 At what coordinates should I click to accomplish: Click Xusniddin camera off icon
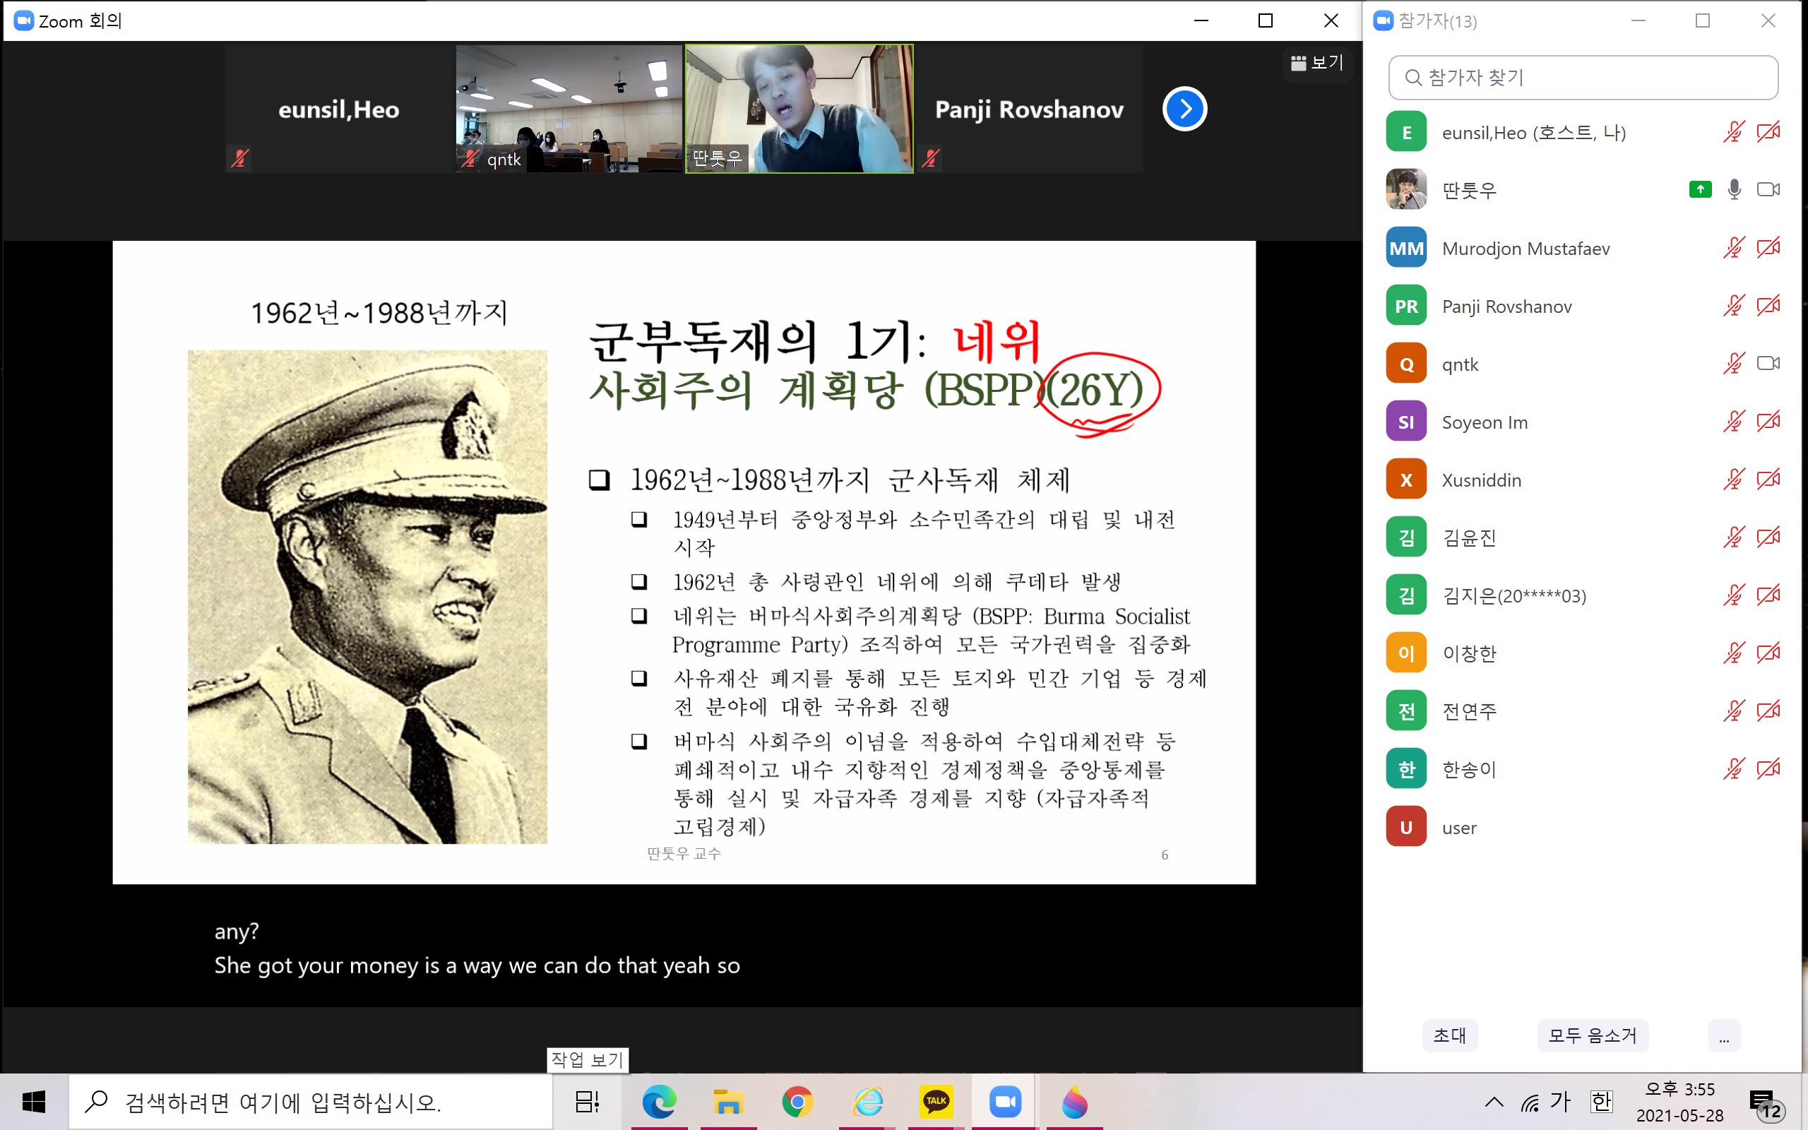pyautogui.click(x=1768, y=479)
